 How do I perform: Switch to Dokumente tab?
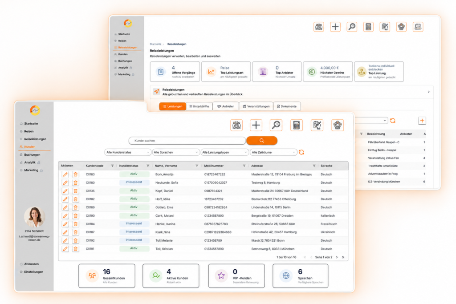coord(287,106)
